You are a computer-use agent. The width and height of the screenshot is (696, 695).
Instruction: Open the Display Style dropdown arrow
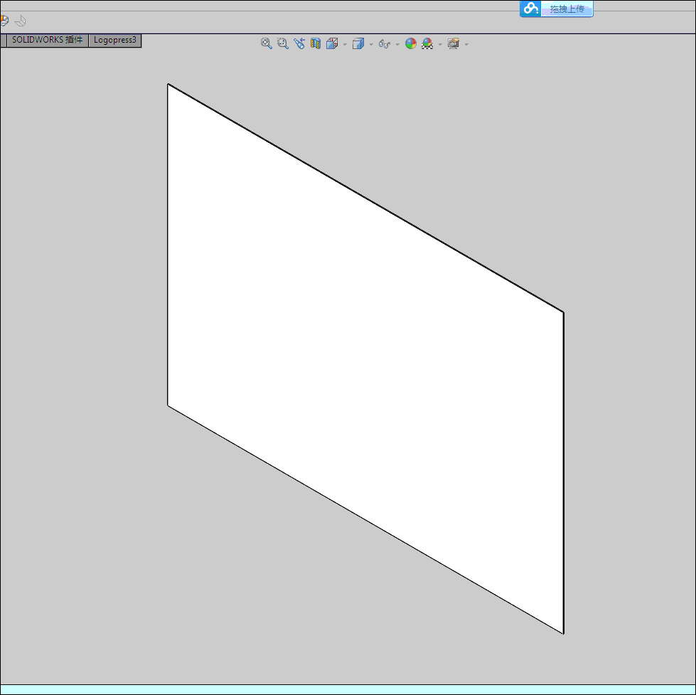(371, 44)
